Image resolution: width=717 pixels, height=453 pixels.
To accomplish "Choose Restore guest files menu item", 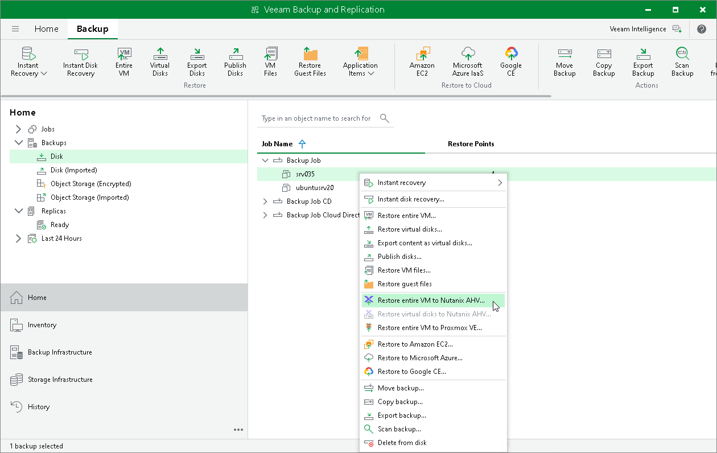I will 433,284.
